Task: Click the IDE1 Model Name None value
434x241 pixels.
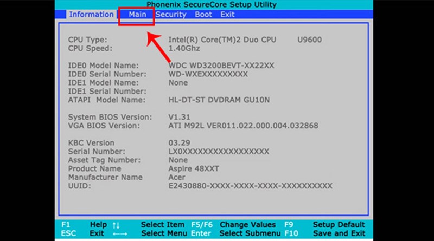Action: (x=178, y=83)
